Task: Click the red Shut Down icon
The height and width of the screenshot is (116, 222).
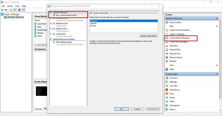Action: coord(167,90)
